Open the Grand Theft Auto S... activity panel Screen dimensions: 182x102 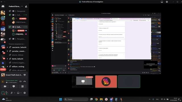pos(14,75)
